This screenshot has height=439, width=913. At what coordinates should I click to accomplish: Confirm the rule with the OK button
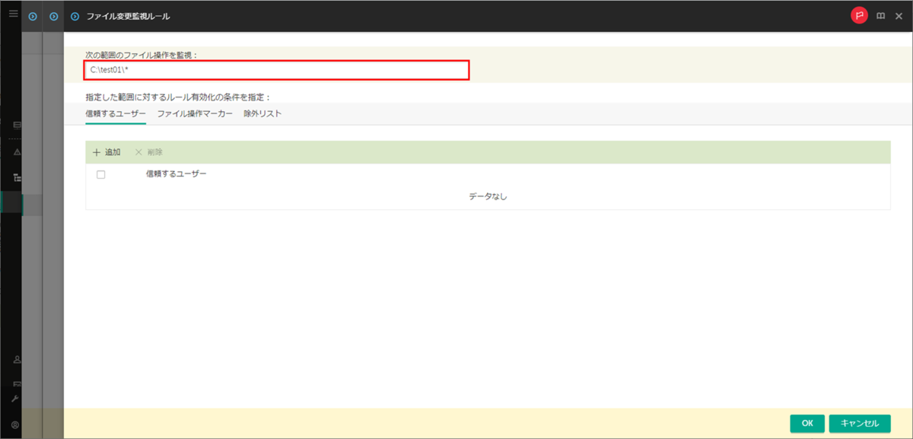(807, 423)
